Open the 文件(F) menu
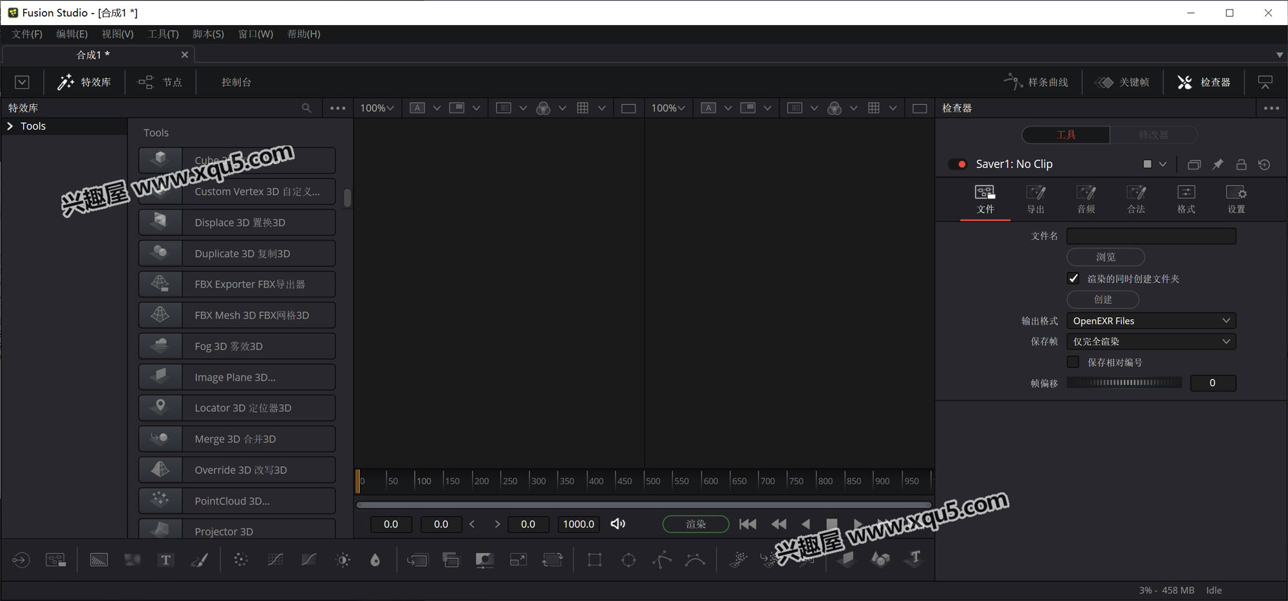The height and width of the screenshot is (601, 1288). point(27,34)
